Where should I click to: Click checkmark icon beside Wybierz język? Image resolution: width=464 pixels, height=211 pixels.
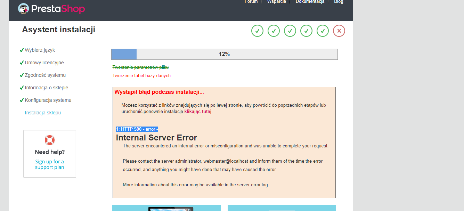(x=22, y=50)
